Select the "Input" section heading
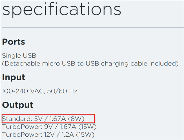184x140 pixels. coord(14,77)
